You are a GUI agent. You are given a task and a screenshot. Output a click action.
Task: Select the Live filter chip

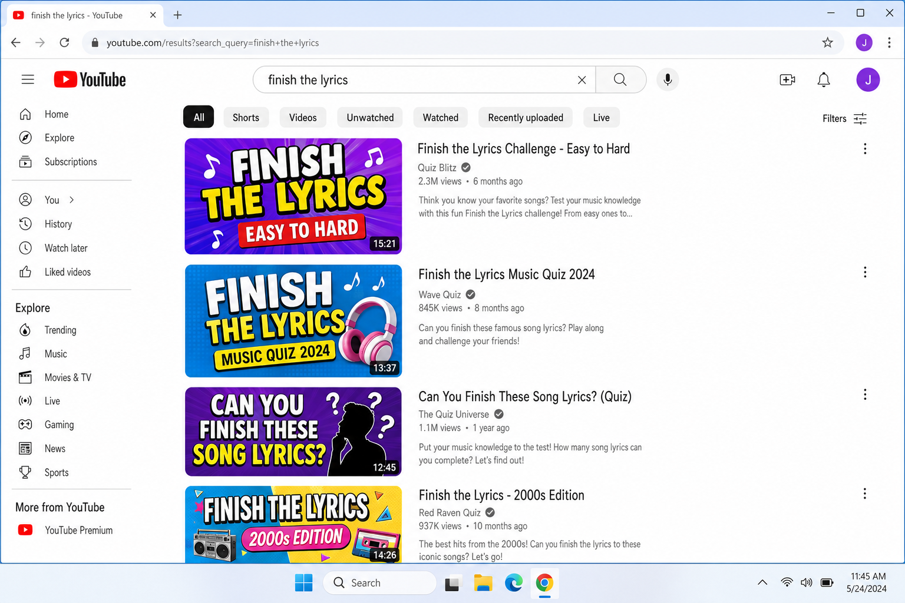(601, 117)
